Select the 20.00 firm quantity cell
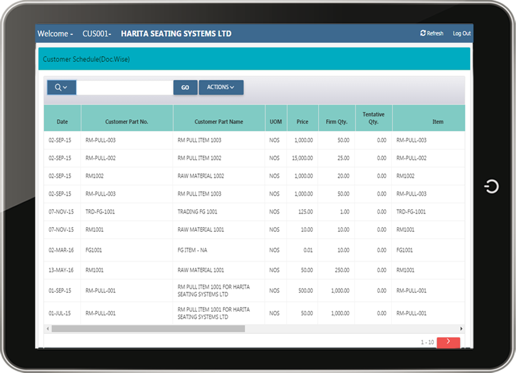This screenshot has width=516, height=373. click(x=343, y=176)
